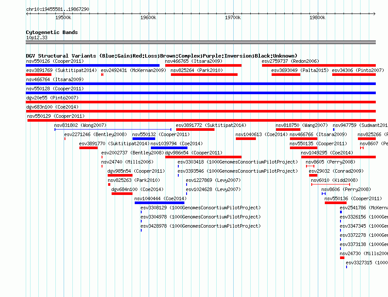
Task: Open the esv2759737 (Redon2006) variant label
Action: 290,61
